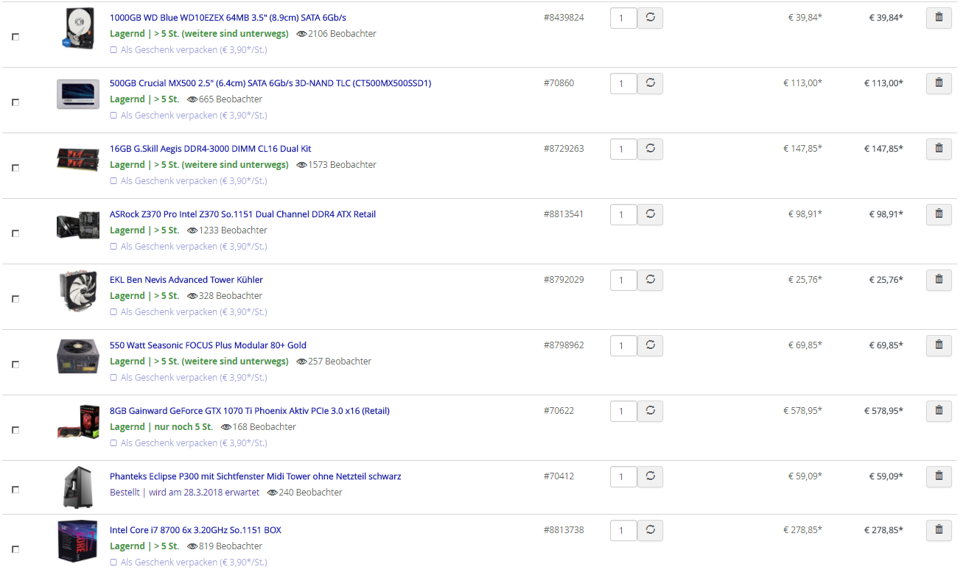Tick the Crucial MX500 row checkbox

point(15,102)
